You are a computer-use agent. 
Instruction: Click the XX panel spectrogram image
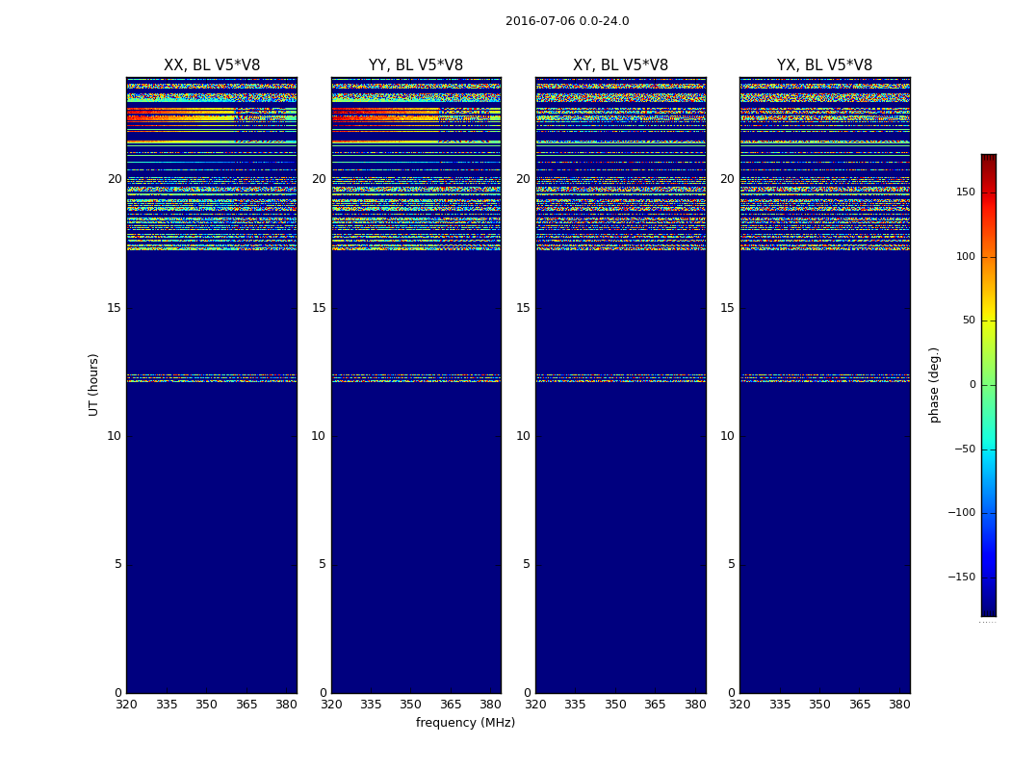click(x=212, y=385)
